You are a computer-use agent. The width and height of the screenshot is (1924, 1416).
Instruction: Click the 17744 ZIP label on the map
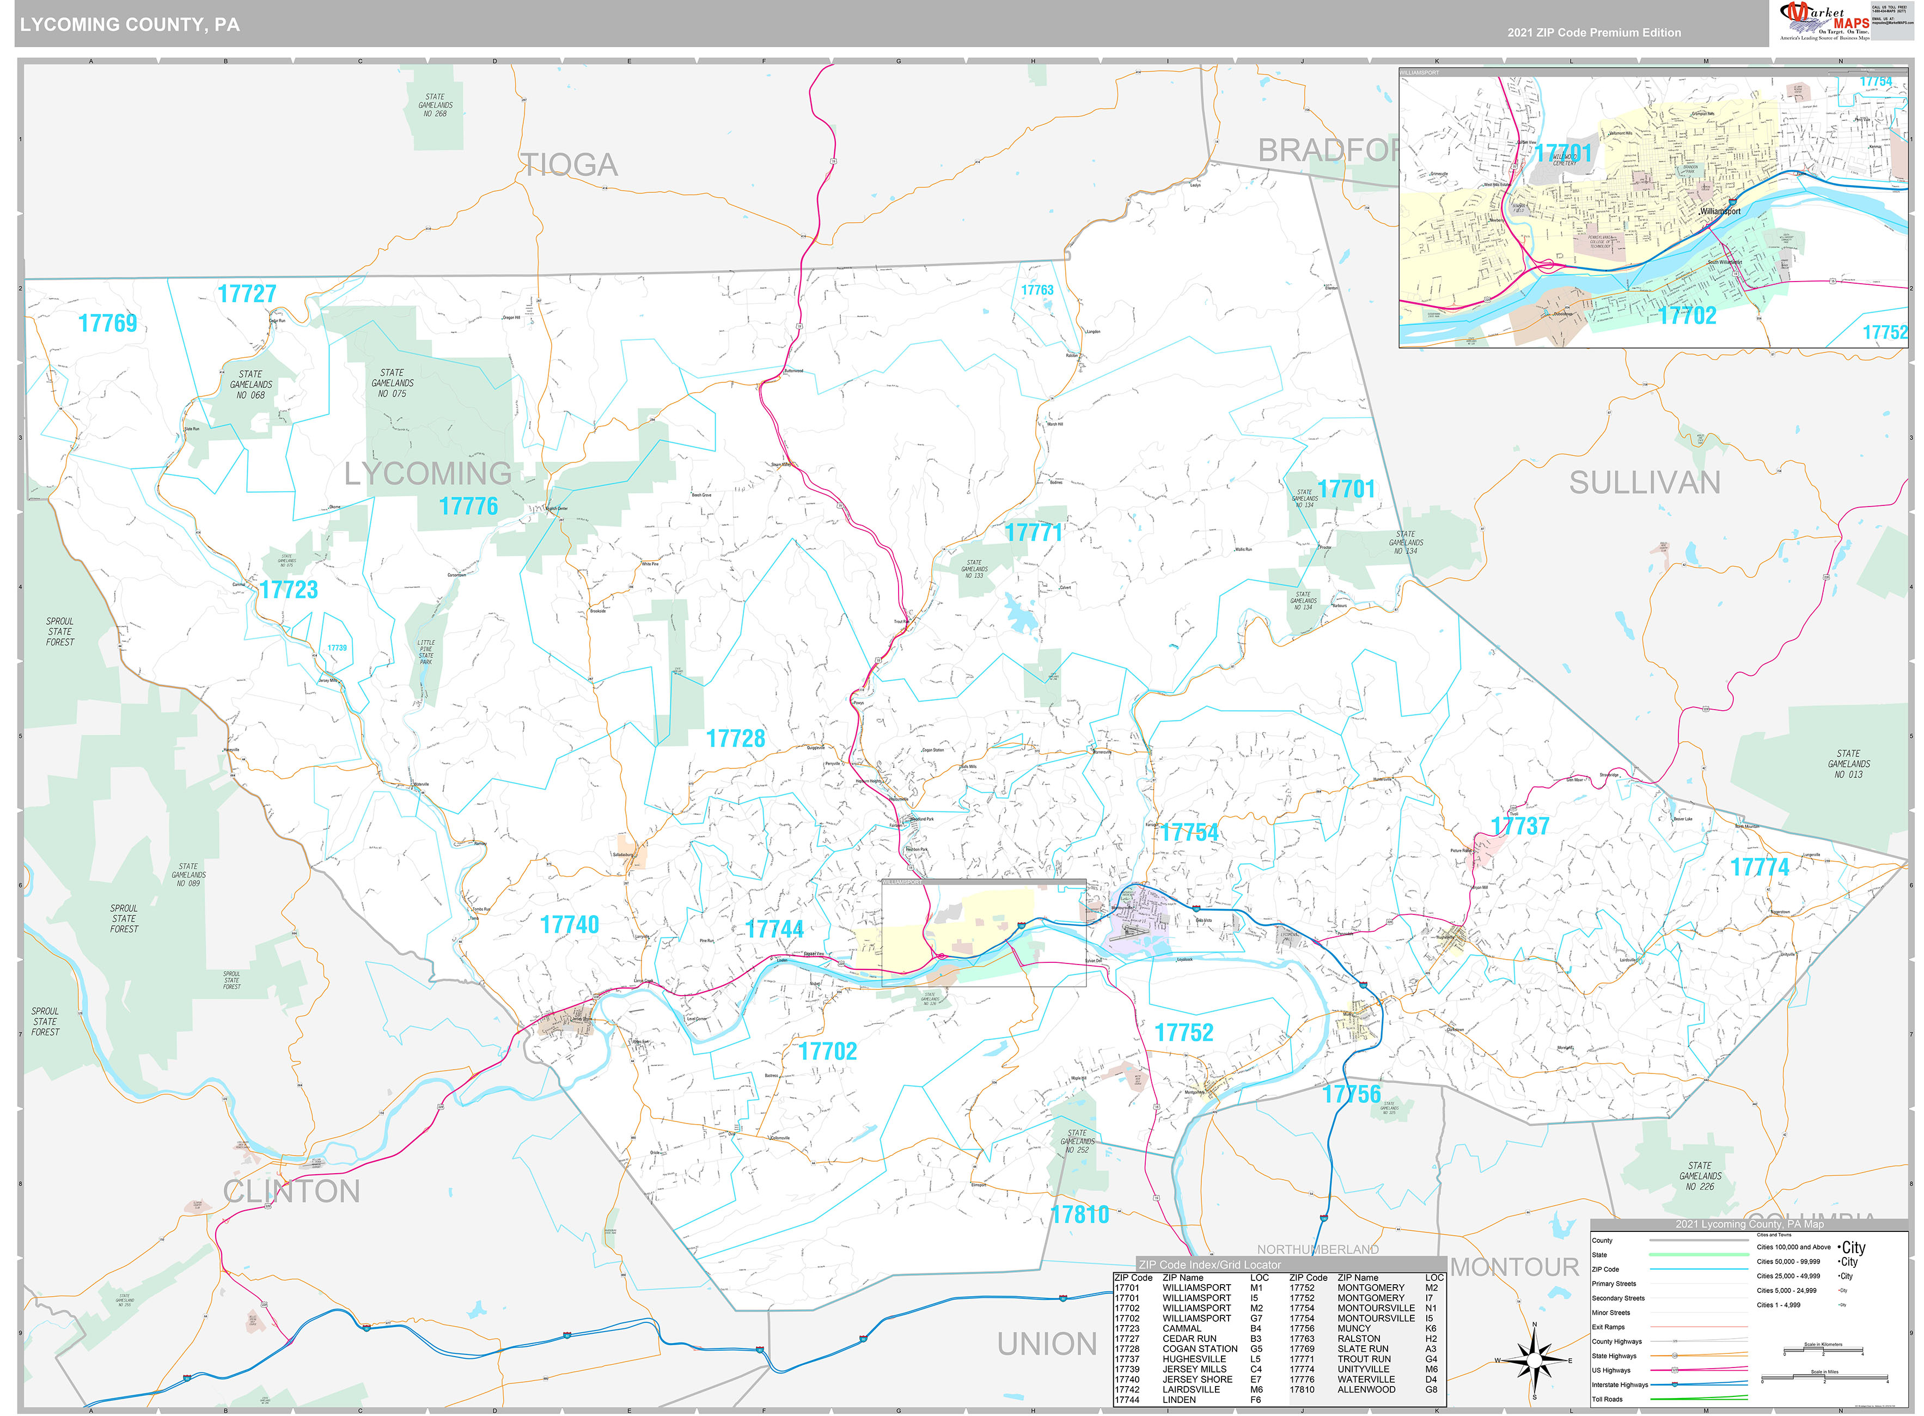[775, 929]
